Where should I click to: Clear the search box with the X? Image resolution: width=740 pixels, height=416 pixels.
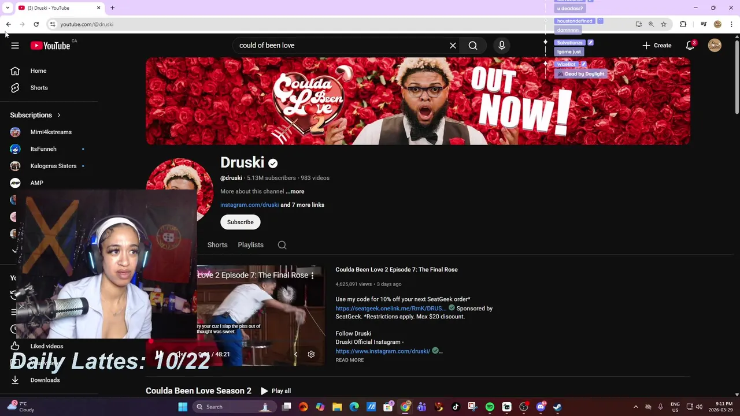[453, 46]
